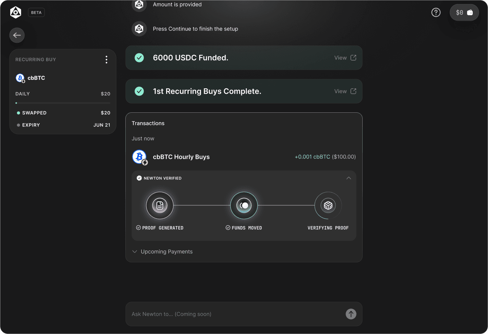488x334 pixels.
Task: Click the wallet icon in balance button
Action: pos(470,13)
